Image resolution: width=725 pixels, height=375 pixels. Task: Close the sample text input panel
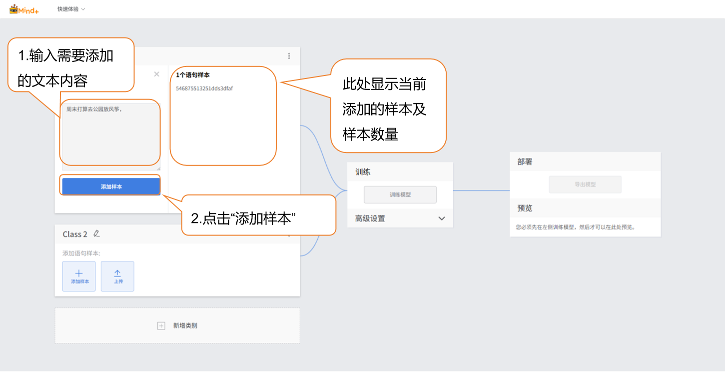click(x=156, y=74)
